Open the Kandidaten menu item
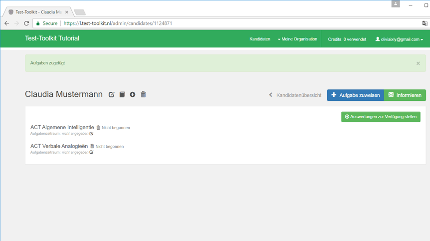Screen dimensions: 430x241 (x=260, y=39)
